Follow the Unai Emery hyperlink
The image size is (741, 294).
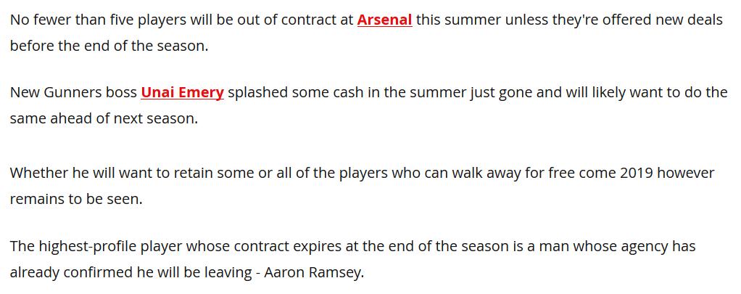182,92
